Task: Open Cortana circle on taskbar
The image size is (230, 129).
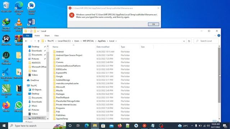Action: coord(70,126)
